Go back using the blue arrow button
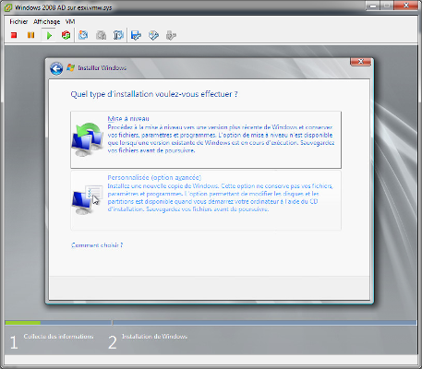 pyautogui.click(x=56, y=68)
